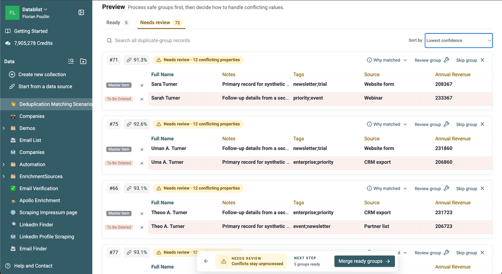Expand the Demos folder
The width and height of the screenshot is (502, 274).
[4, 128]
